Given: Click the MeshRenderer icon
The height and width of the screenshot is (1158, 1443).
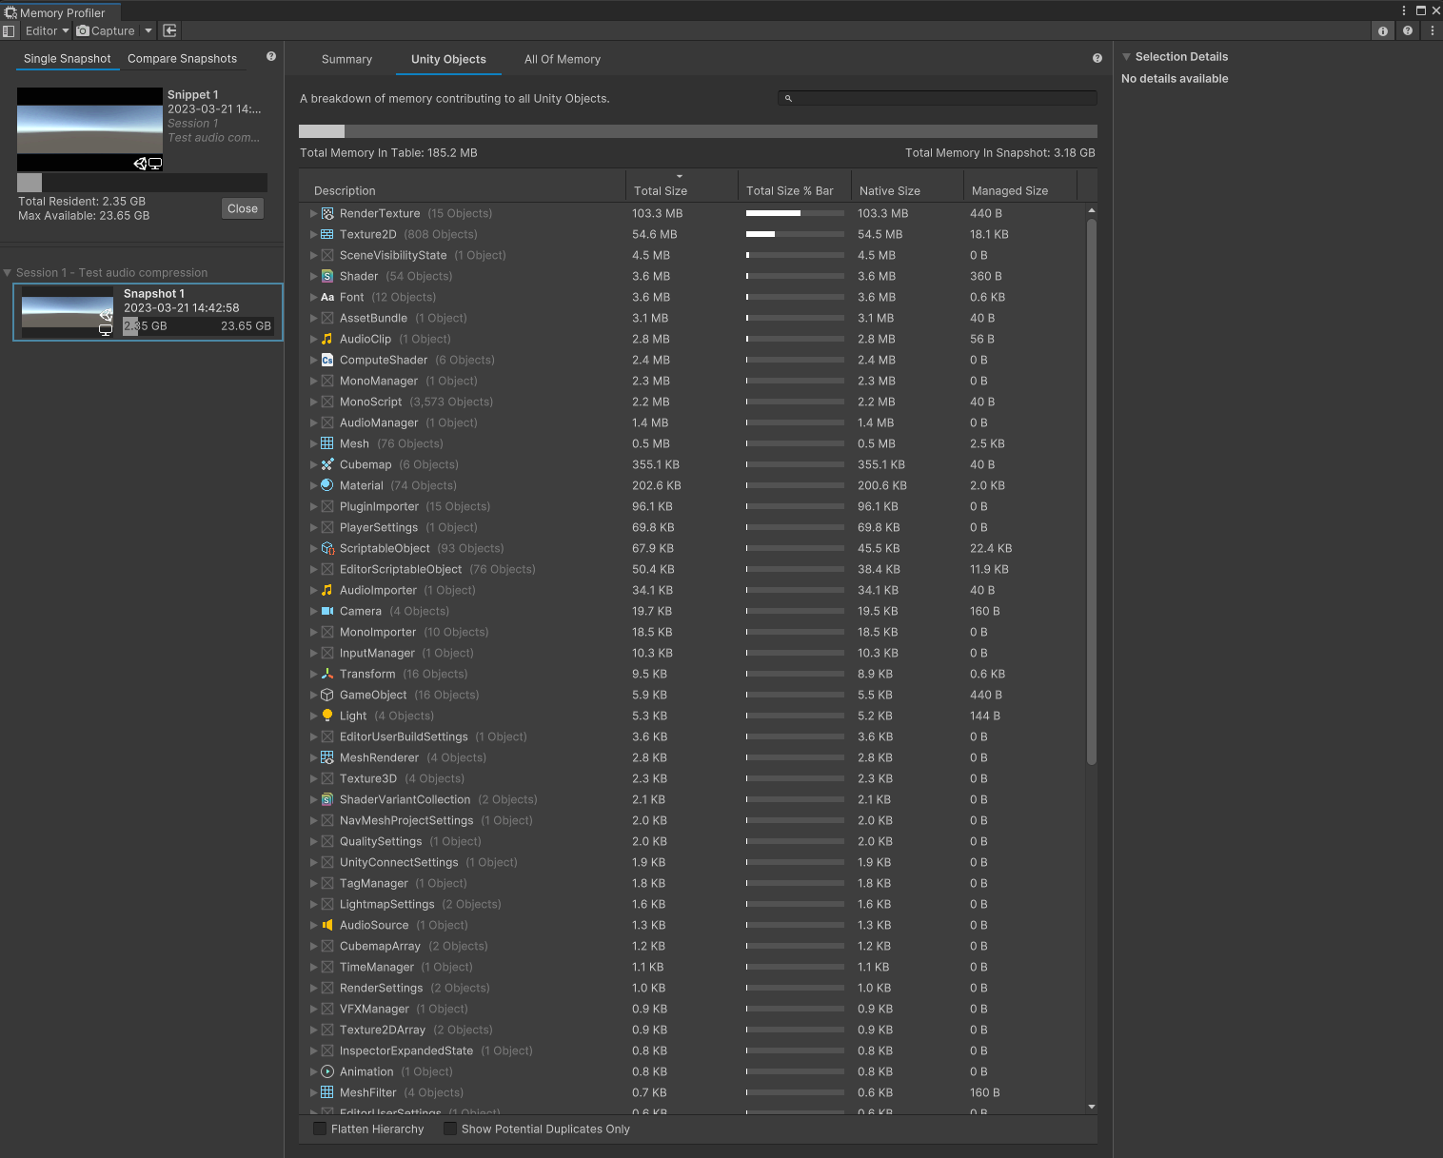Looking at the screenshot, I should (x=327, y=758).
